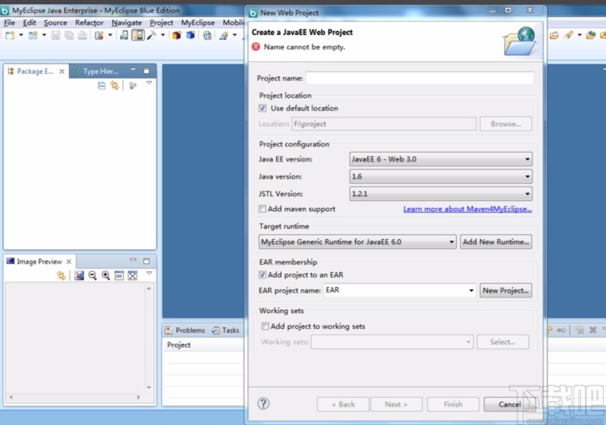Open the web browser globe toolbar icon

point(207,35)
